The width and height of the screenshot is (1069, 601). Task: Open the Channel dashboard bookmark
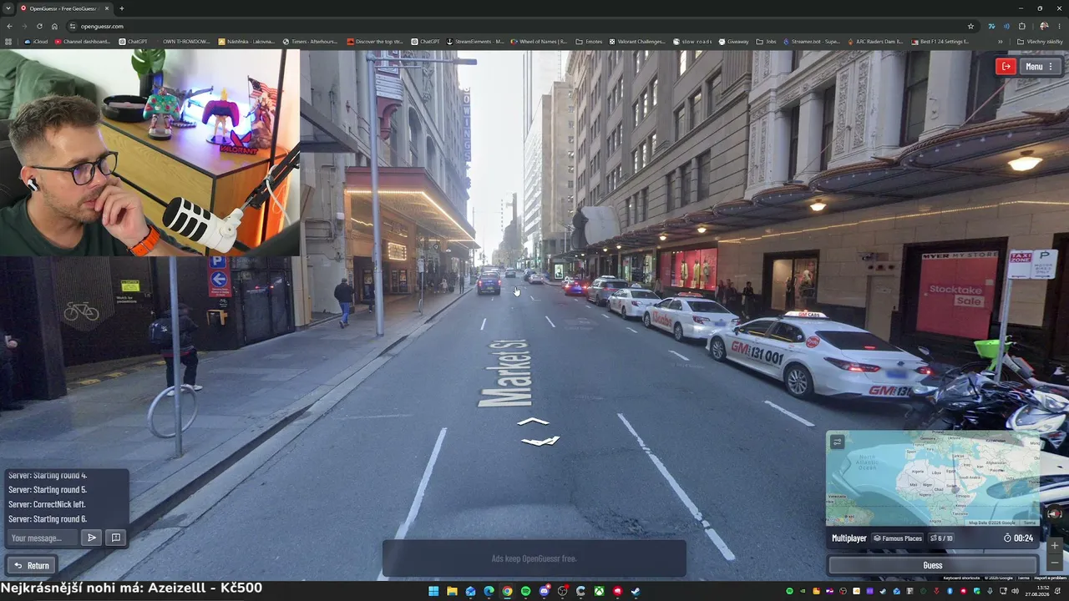click(x=82, y=41)
